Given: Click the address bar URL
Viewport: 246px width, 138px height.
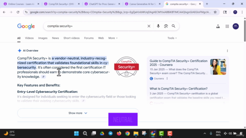Looking at the screenshot, I should 120,12.
